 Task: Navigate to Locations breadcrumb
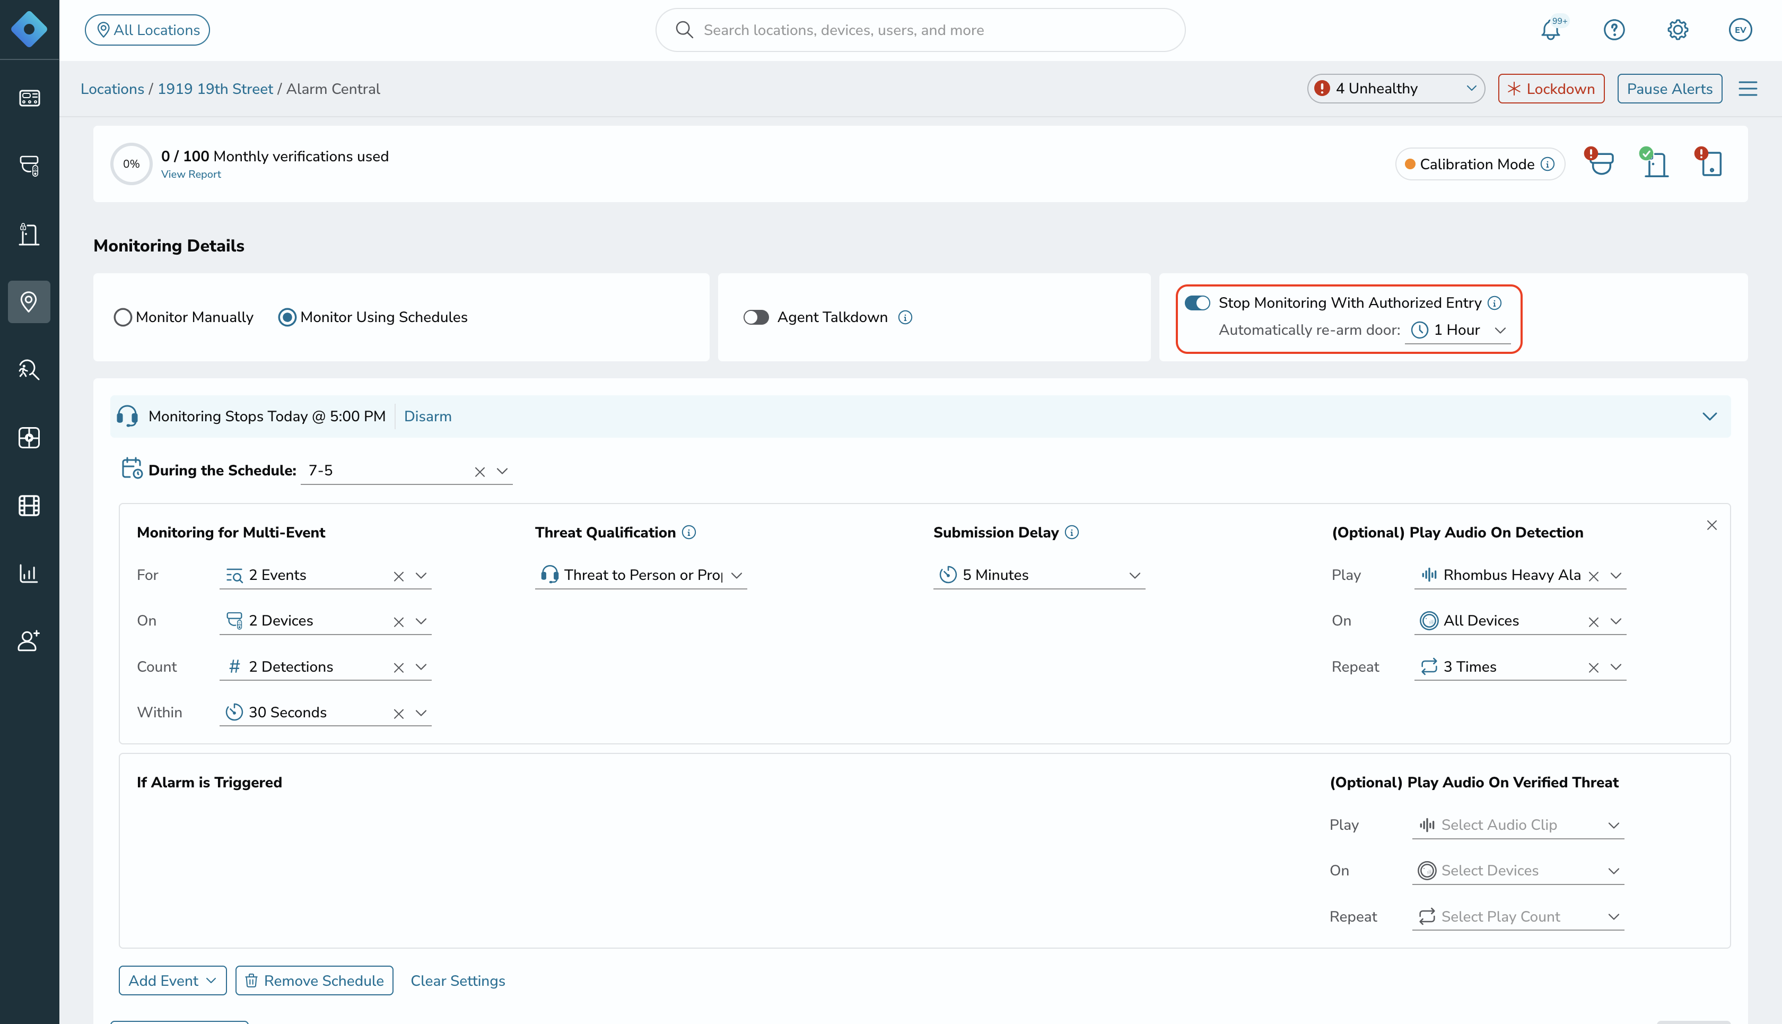(x=112, y=89)
